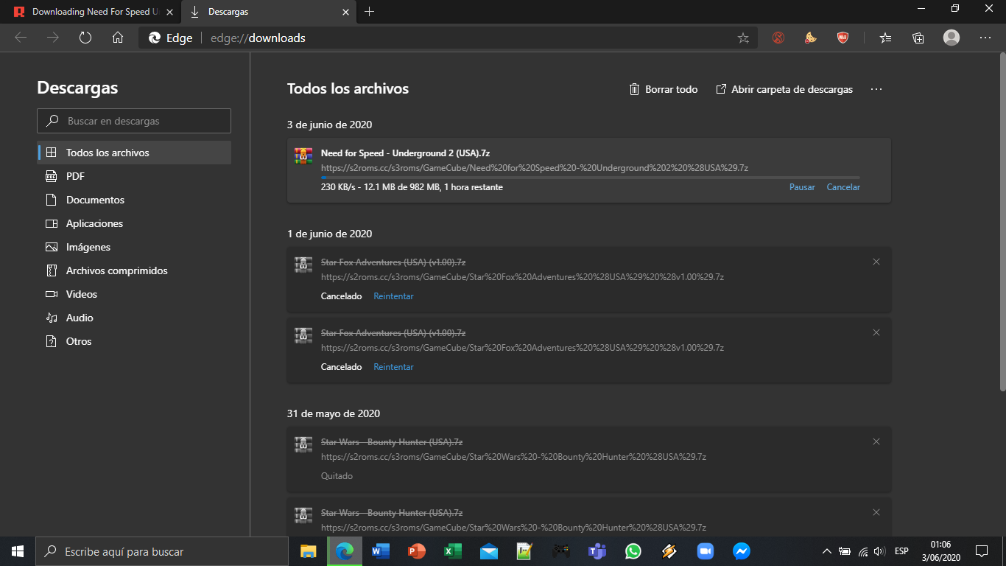This screenshot has width=1006, height=566.
Task: Click the Need for Speed s2roms URL text
Action: pos(535,168)
